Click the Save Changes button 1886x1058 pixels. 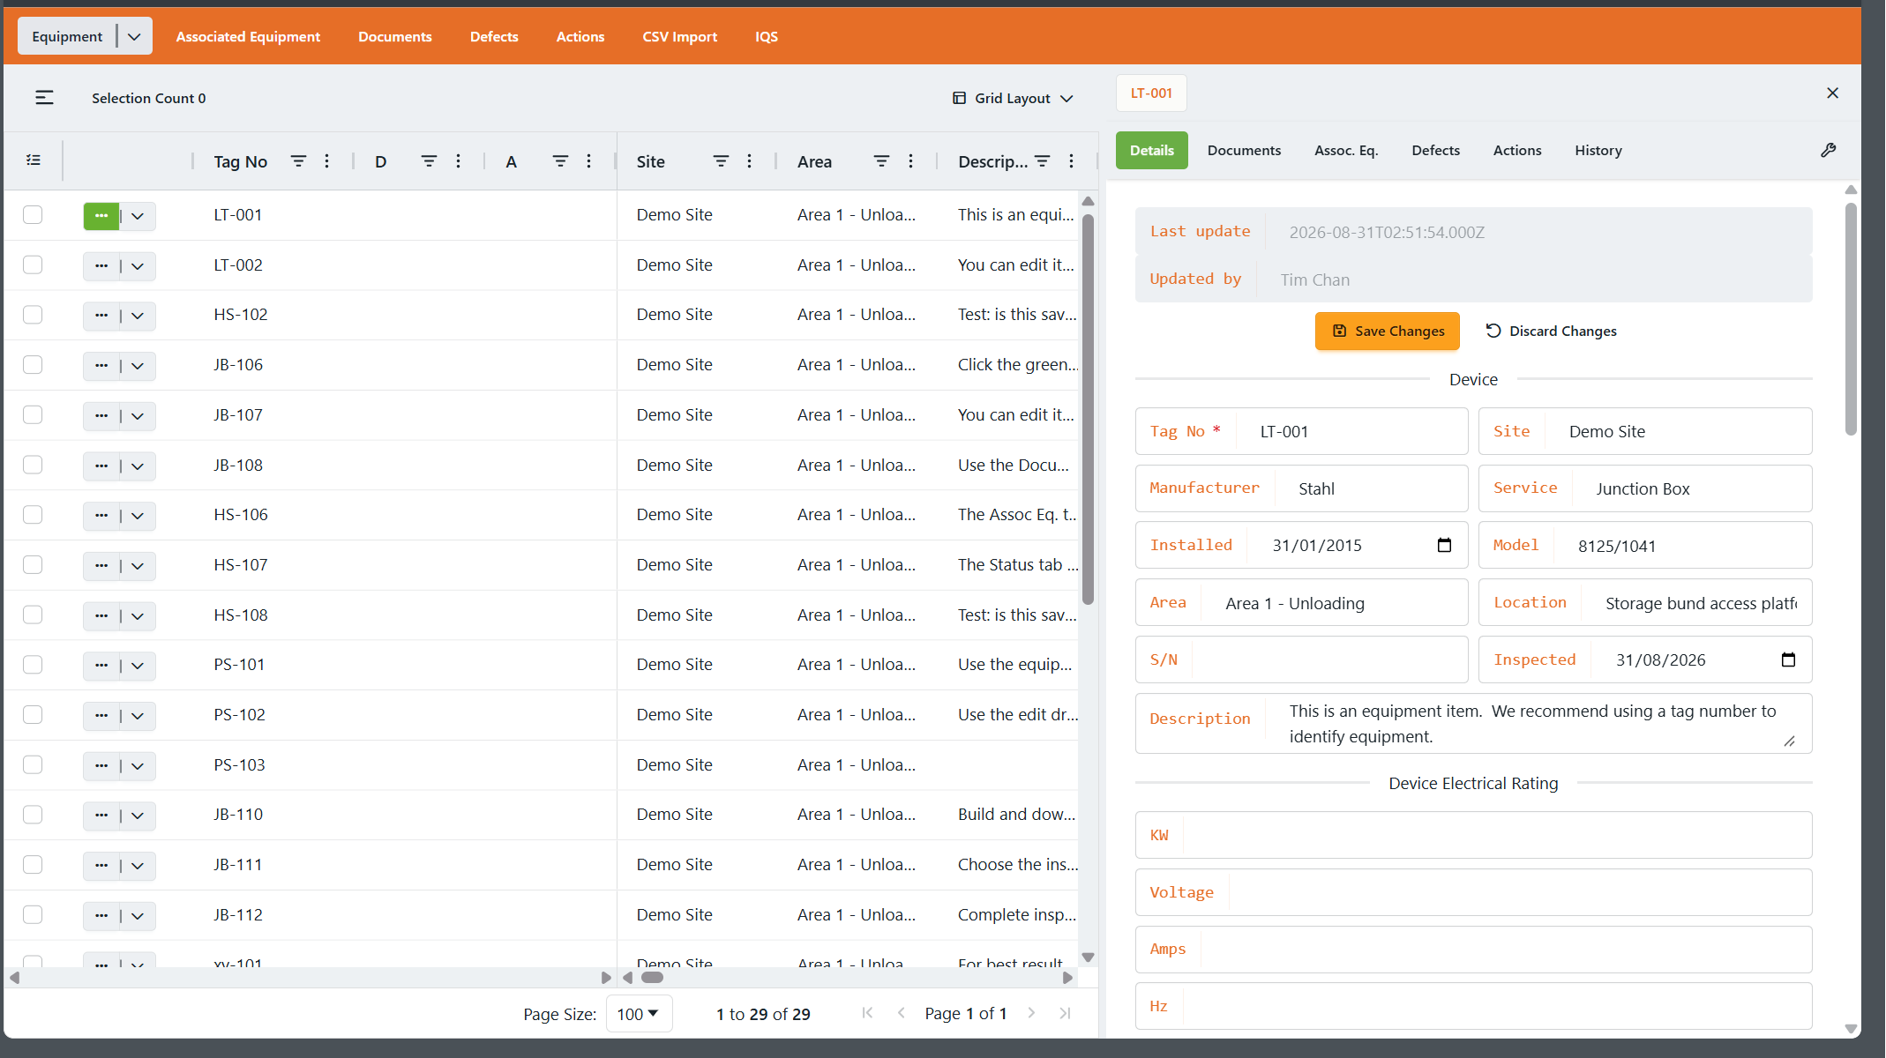tap(1387, 331)
